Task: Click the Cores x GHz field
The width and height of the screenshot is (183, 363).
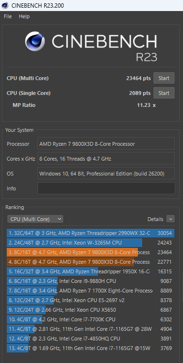Action: (106, 159)
